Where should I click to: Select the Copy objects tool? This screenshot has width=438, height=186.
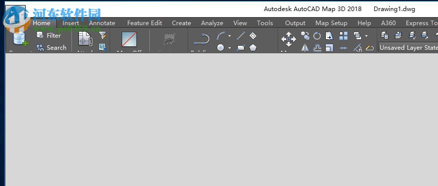pyautogui.click(x=305, y=36)
